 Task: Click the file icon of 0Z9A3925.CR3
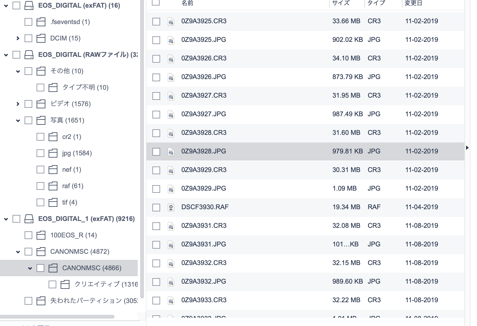pos(171,21)
